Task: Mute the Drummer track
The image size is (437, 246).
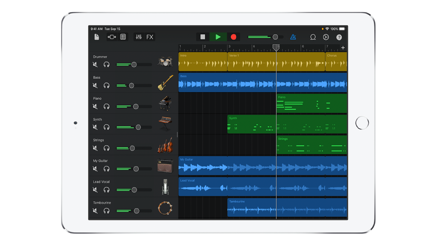Action: [95, 64]
